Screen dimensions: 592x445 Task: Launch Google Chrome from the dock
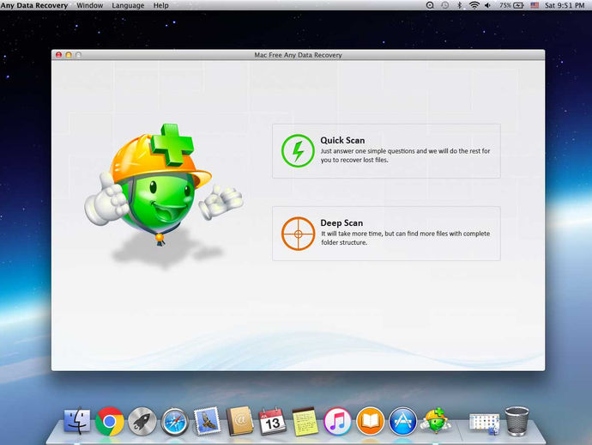click(x=110, y=421)
